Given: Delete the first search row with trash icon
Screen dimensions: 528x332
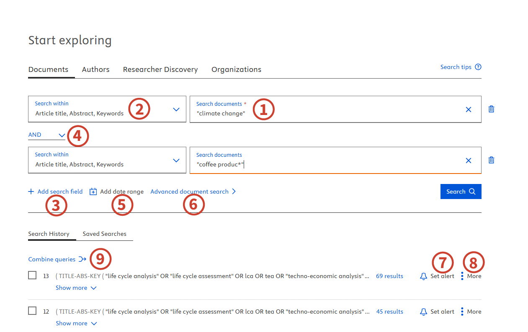Looking at the screenshot, I should 492,109.
